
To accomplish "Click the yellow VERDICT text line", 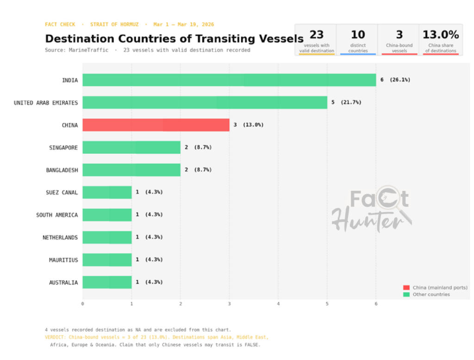I will [x=156, y=337].
